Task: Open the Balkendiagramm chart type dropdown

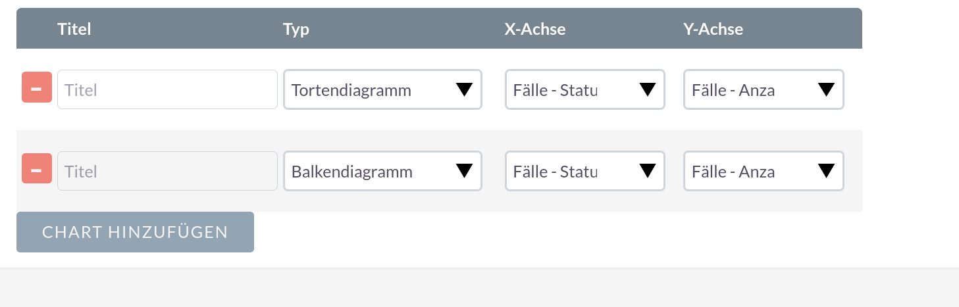Action: [369, 172]
